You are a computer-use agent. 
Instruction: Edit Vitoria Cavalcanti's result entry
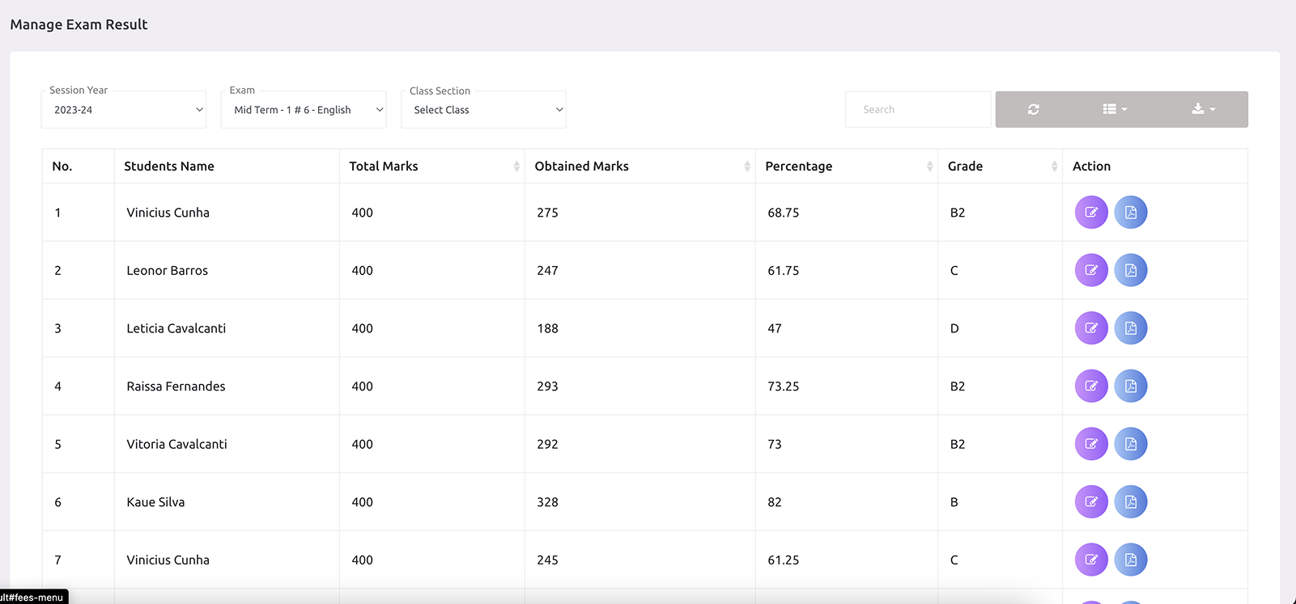click(1090, 444)
